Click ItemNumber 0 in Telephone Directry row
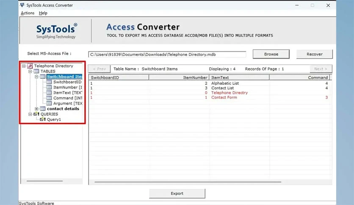 click(206, 93)
